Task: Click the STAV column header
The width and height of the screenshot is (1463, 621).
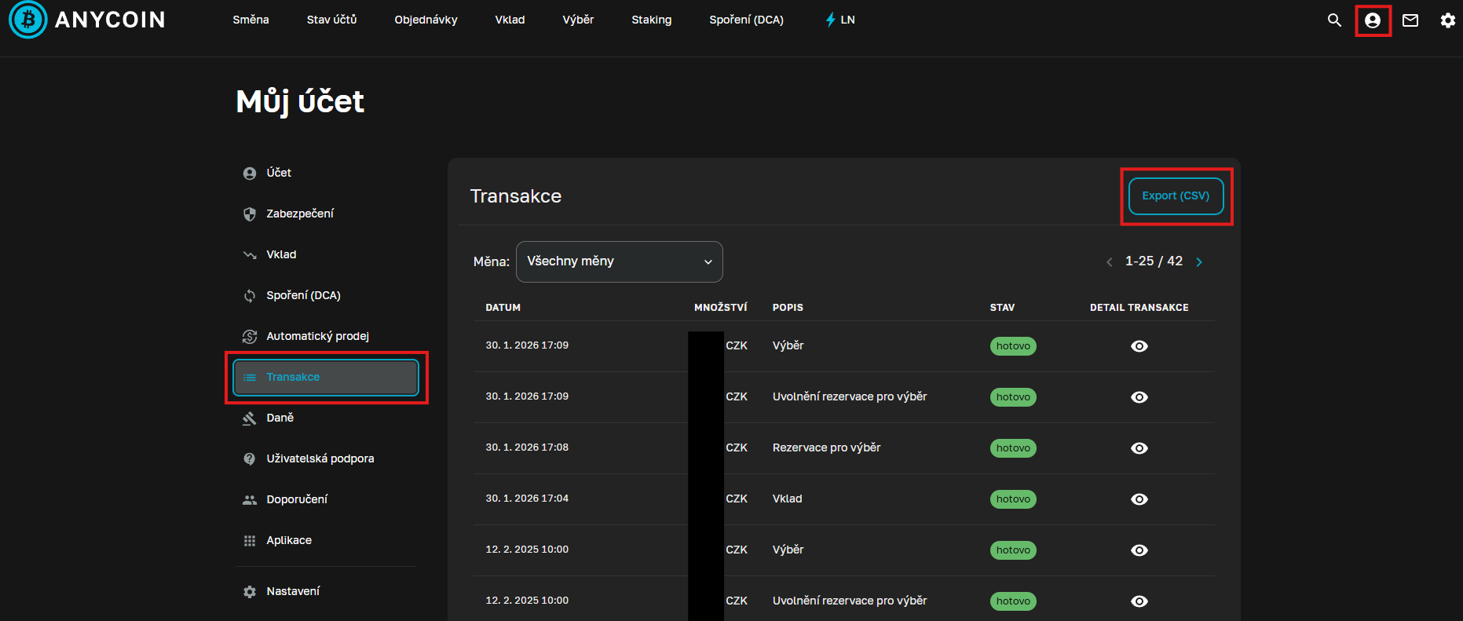Action: point(1002,308)
